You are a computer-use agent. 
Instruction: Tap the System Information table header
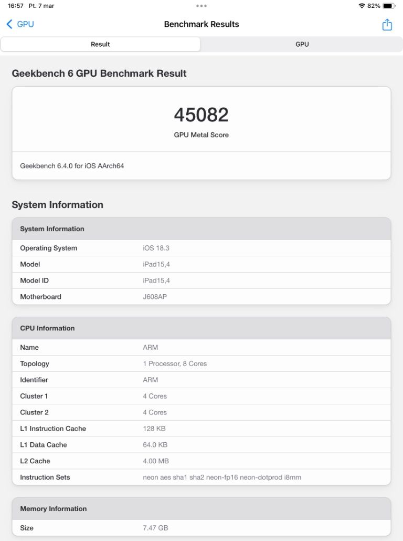pyautogui.click(x=201, y=229)
